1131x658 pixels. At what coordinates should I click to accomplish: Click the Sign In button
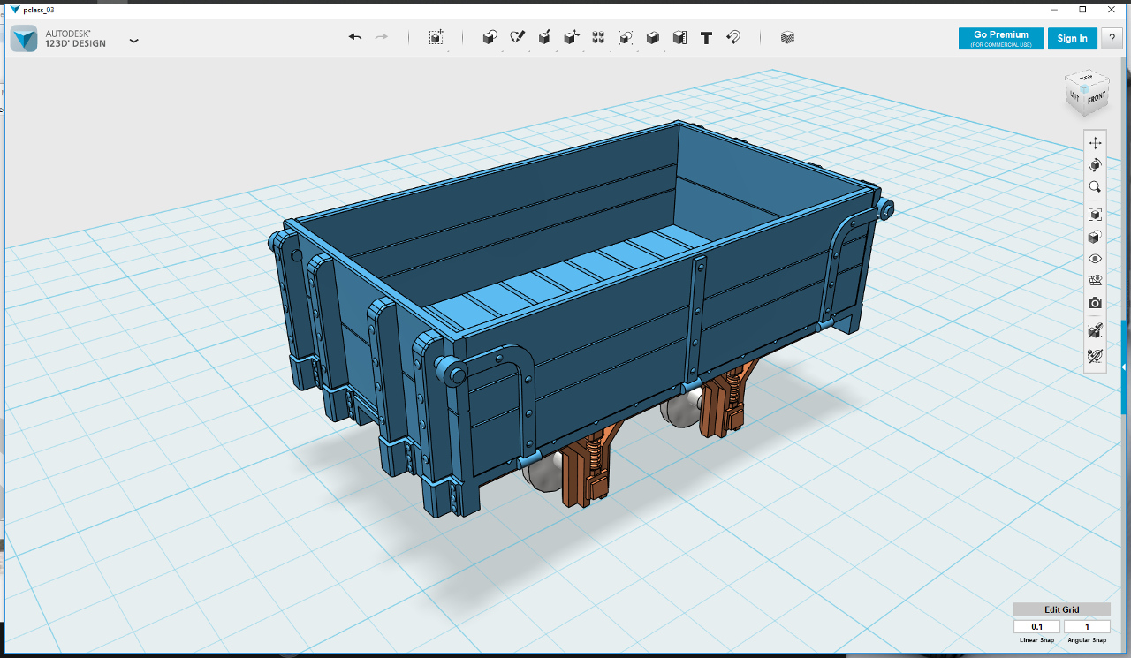pos(1073,38)
